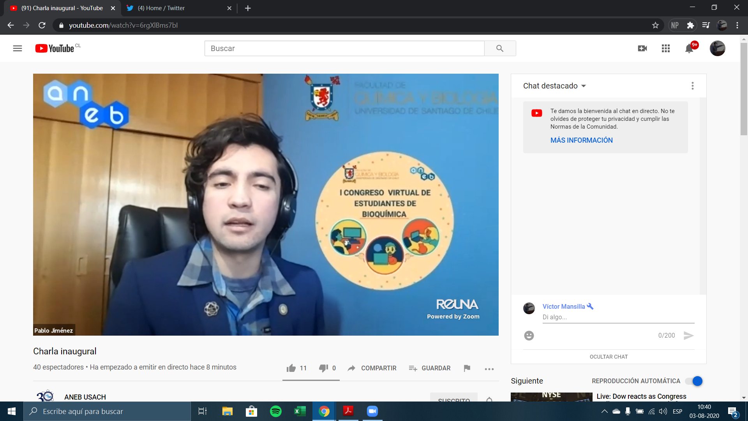Open more actions ellipsis under video
The width and height of the screenshot is (748, 421).
pyautogui.click(x=489, y=369)
